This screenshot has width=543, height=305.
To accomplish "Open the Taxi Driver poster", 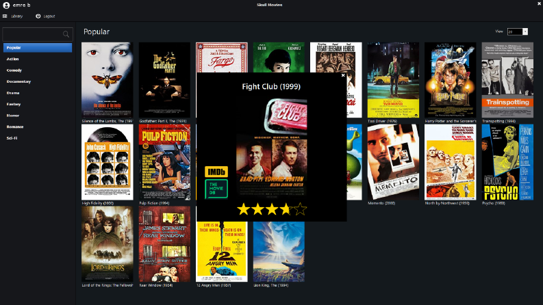I will click(x=393, y=80).
